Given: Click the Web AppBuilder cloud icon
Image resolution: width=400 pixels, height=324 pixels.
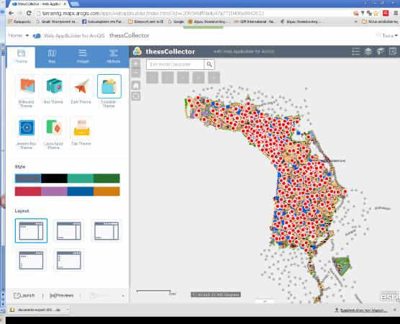Looking at the screenshot, I should [x=37, y=36].
